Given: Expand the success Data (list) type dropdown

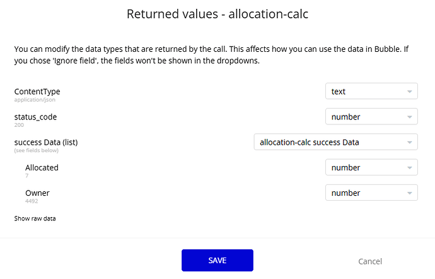Looking at the screenshot, I should tap(335, 142).
